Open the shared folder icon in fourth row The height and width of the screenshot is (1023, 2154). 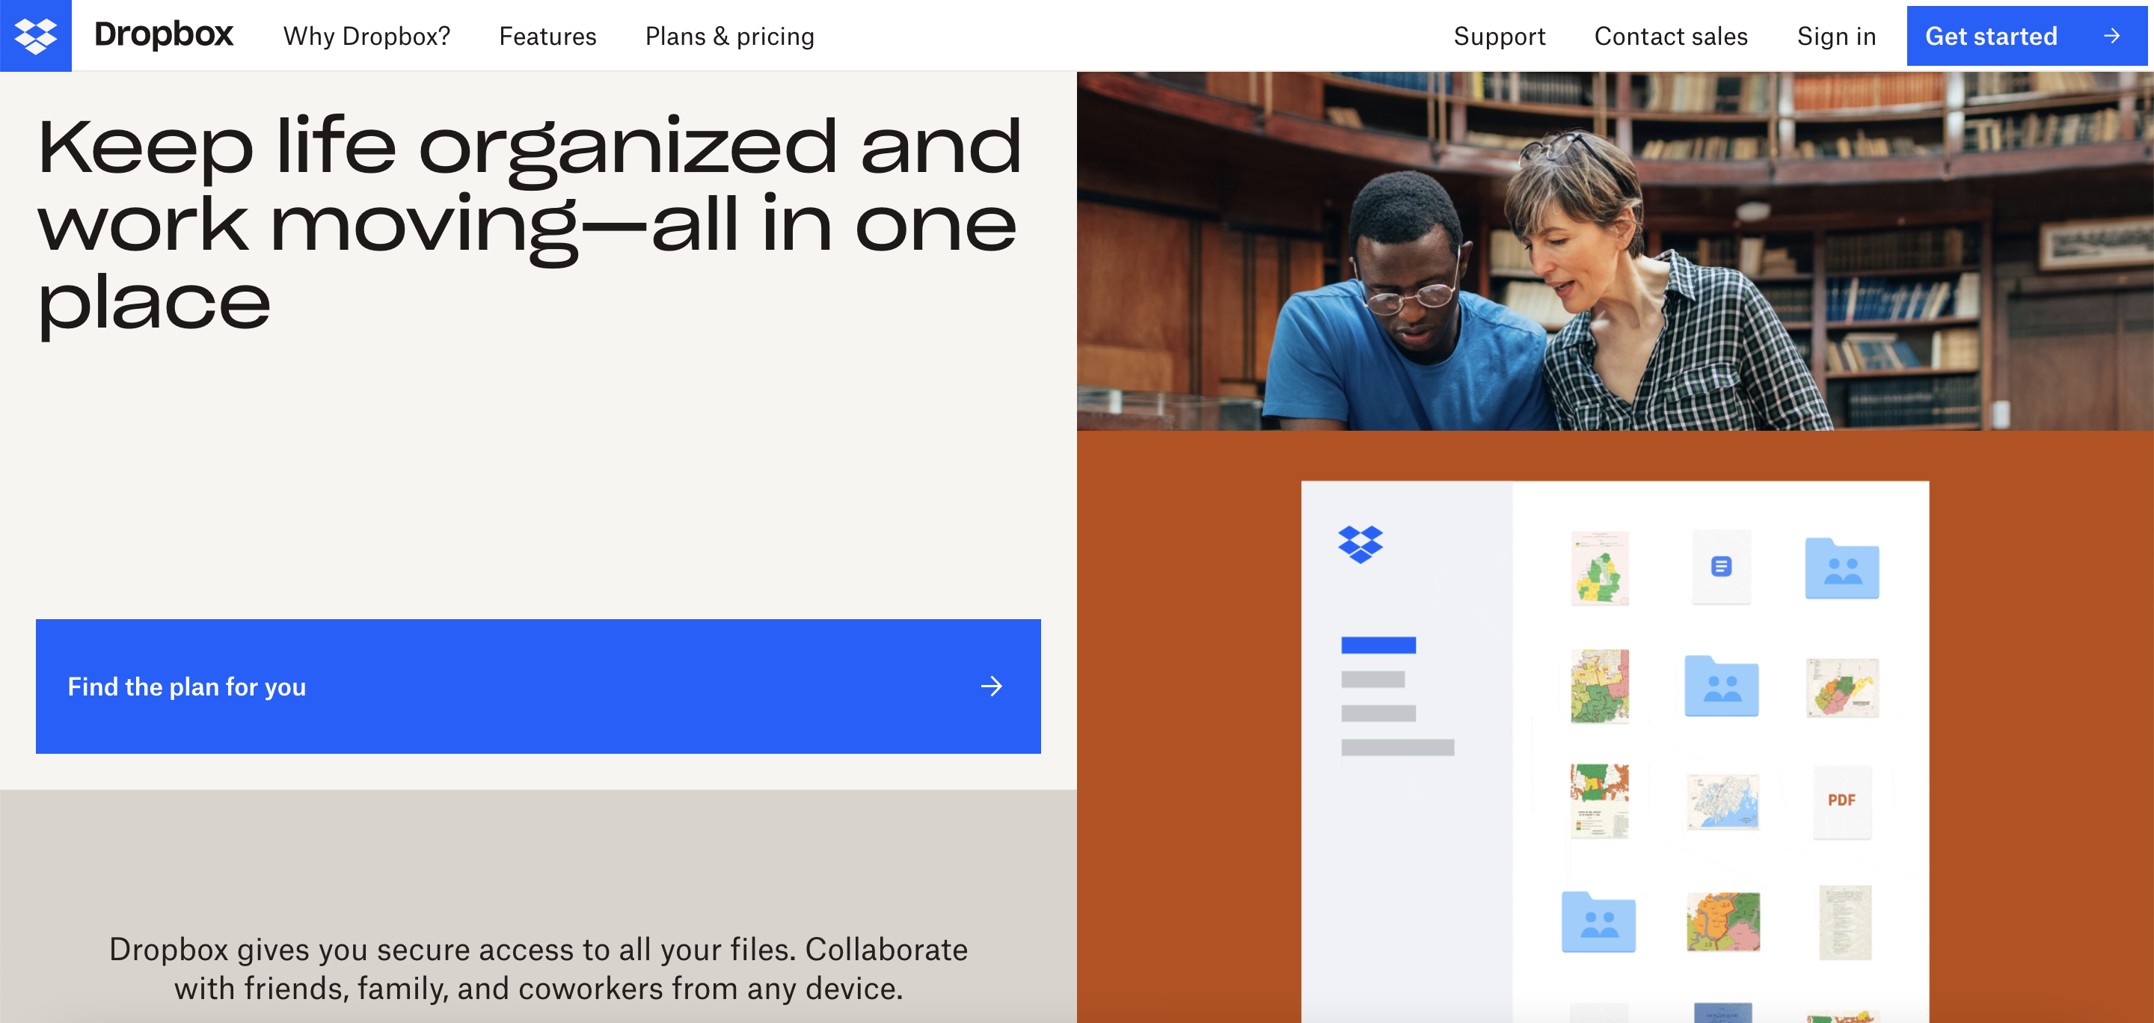(1599, 922)
